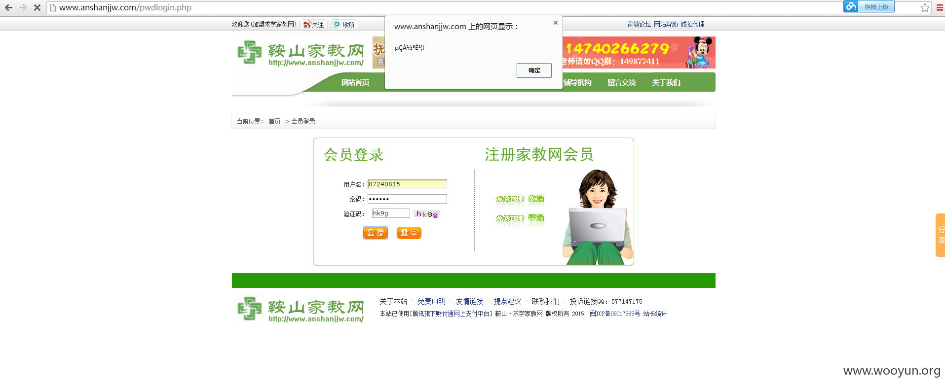The image size is (945, 385).
Task: Open footer 提点建议 link
Action: pos(507,301)
